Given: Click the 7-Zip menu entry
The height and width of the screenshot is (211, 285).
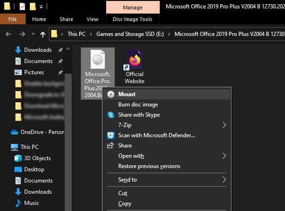Looking at the screenshot, I should (167, 125).
